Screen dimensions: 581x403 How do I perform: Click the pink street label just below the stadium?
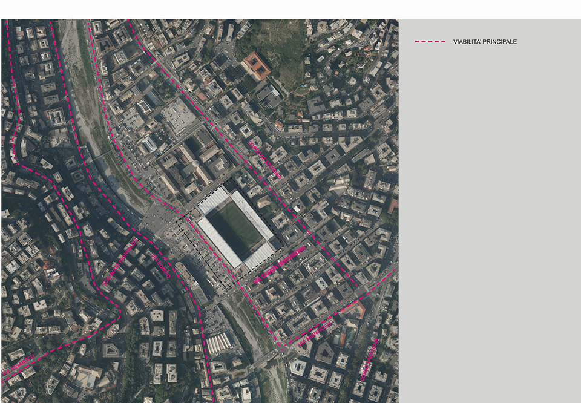tap(280, 264)
